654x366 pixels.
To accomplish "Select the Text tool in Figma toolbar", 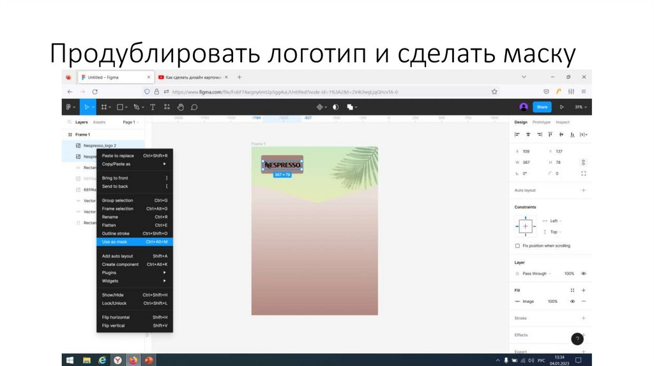I will coord(152,107).
